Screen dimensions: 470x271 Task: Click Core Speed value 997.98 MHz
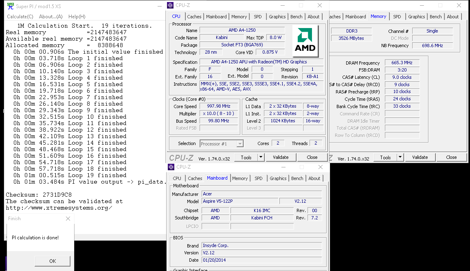click(219, 106)
